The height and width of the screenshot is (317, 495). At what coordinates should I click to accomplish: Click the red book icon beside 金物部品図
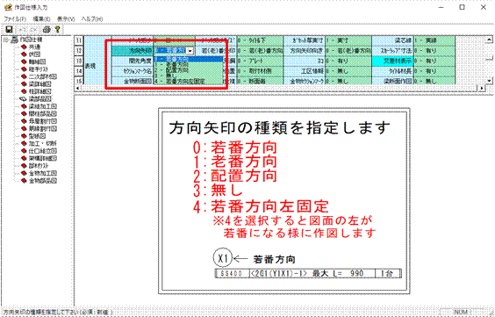tap(24, 181)
